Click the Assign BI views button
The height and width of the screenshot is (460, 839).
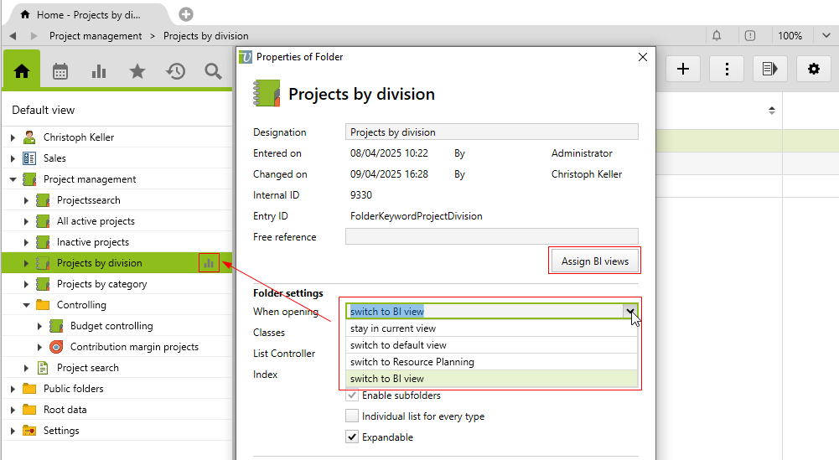point(594,261)
